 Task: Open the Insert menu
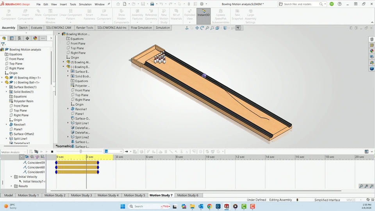point(63,4)
